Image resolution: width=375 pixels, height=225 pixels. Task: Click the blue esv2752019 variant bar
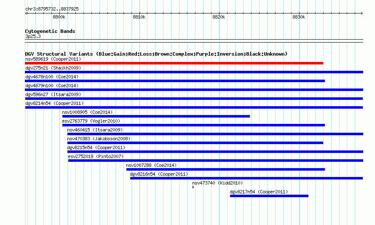216,161
